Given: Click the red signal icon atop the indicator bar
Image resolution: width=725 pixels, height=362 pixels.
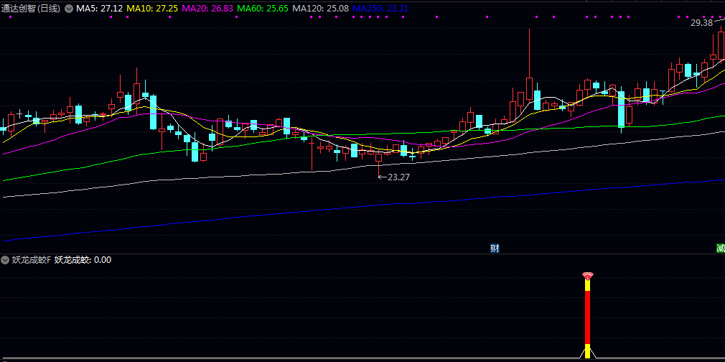Looking at the screenshot, I should [x=587, y=277].
